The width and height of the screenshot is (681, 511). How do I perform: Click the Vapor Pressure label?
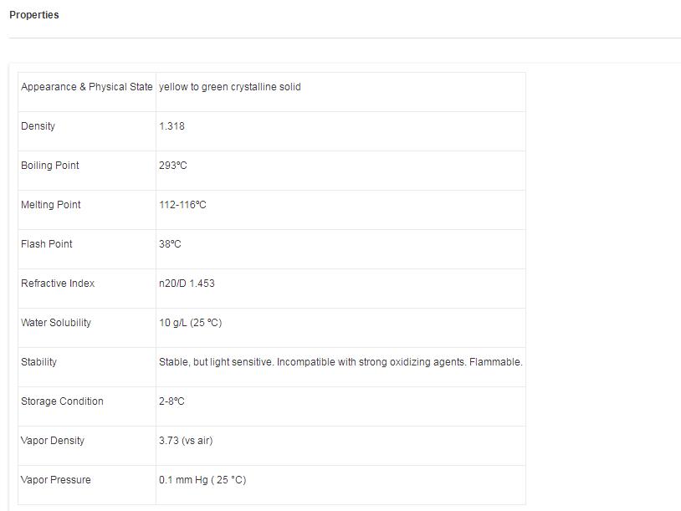[56, 480]
